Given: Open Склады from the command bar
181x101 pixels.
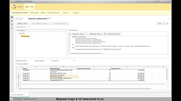Looking at the screenshot, I should [x=43, y=13].
